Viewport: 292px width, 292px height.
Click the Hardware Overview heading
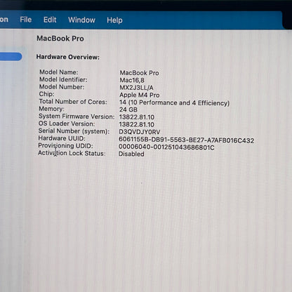pyautogui.click(x=68, y=57)
